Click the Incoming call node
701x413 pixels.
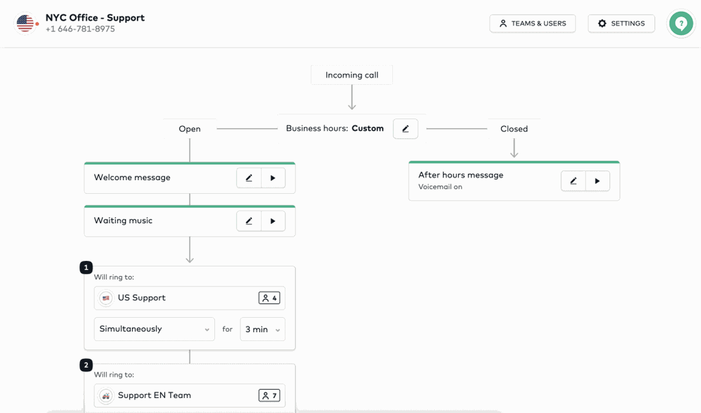tap(352, 75)
